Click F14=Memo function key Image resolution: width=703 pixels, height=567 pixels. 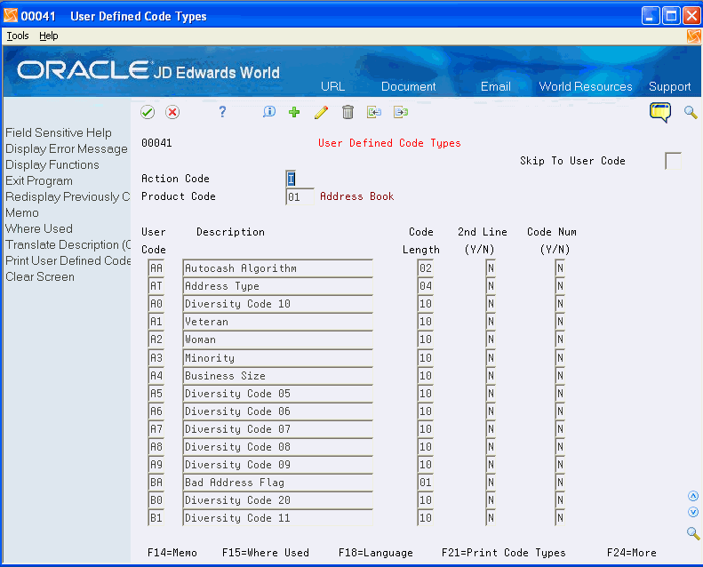[x=172, y=553]
